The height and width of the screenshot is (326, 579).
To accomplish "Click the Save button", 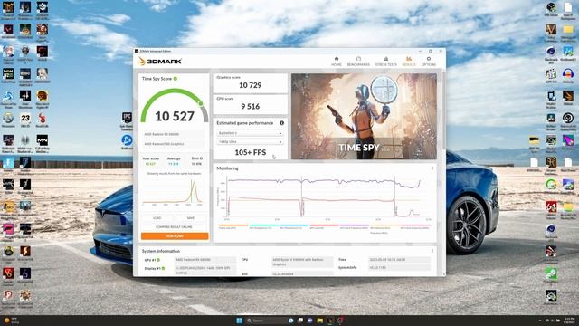I will (191, 218).
